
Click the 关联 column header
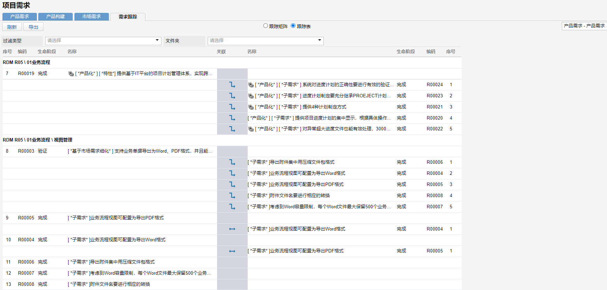click(221, 52)
